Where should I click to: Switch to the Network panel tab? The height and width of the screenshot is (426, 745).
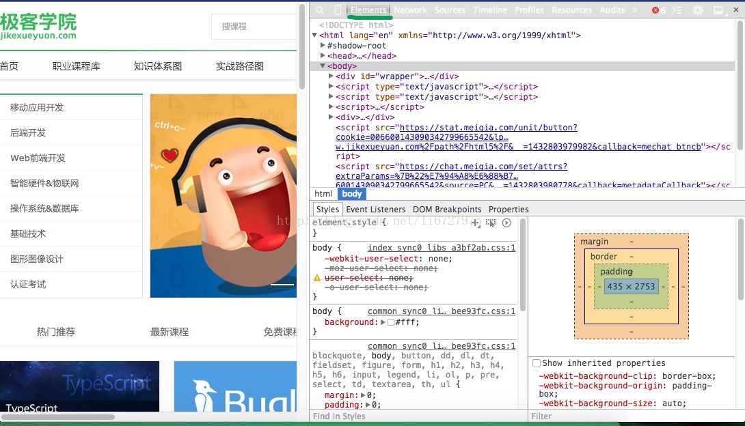pyautogui.click(x=411, y=10)
